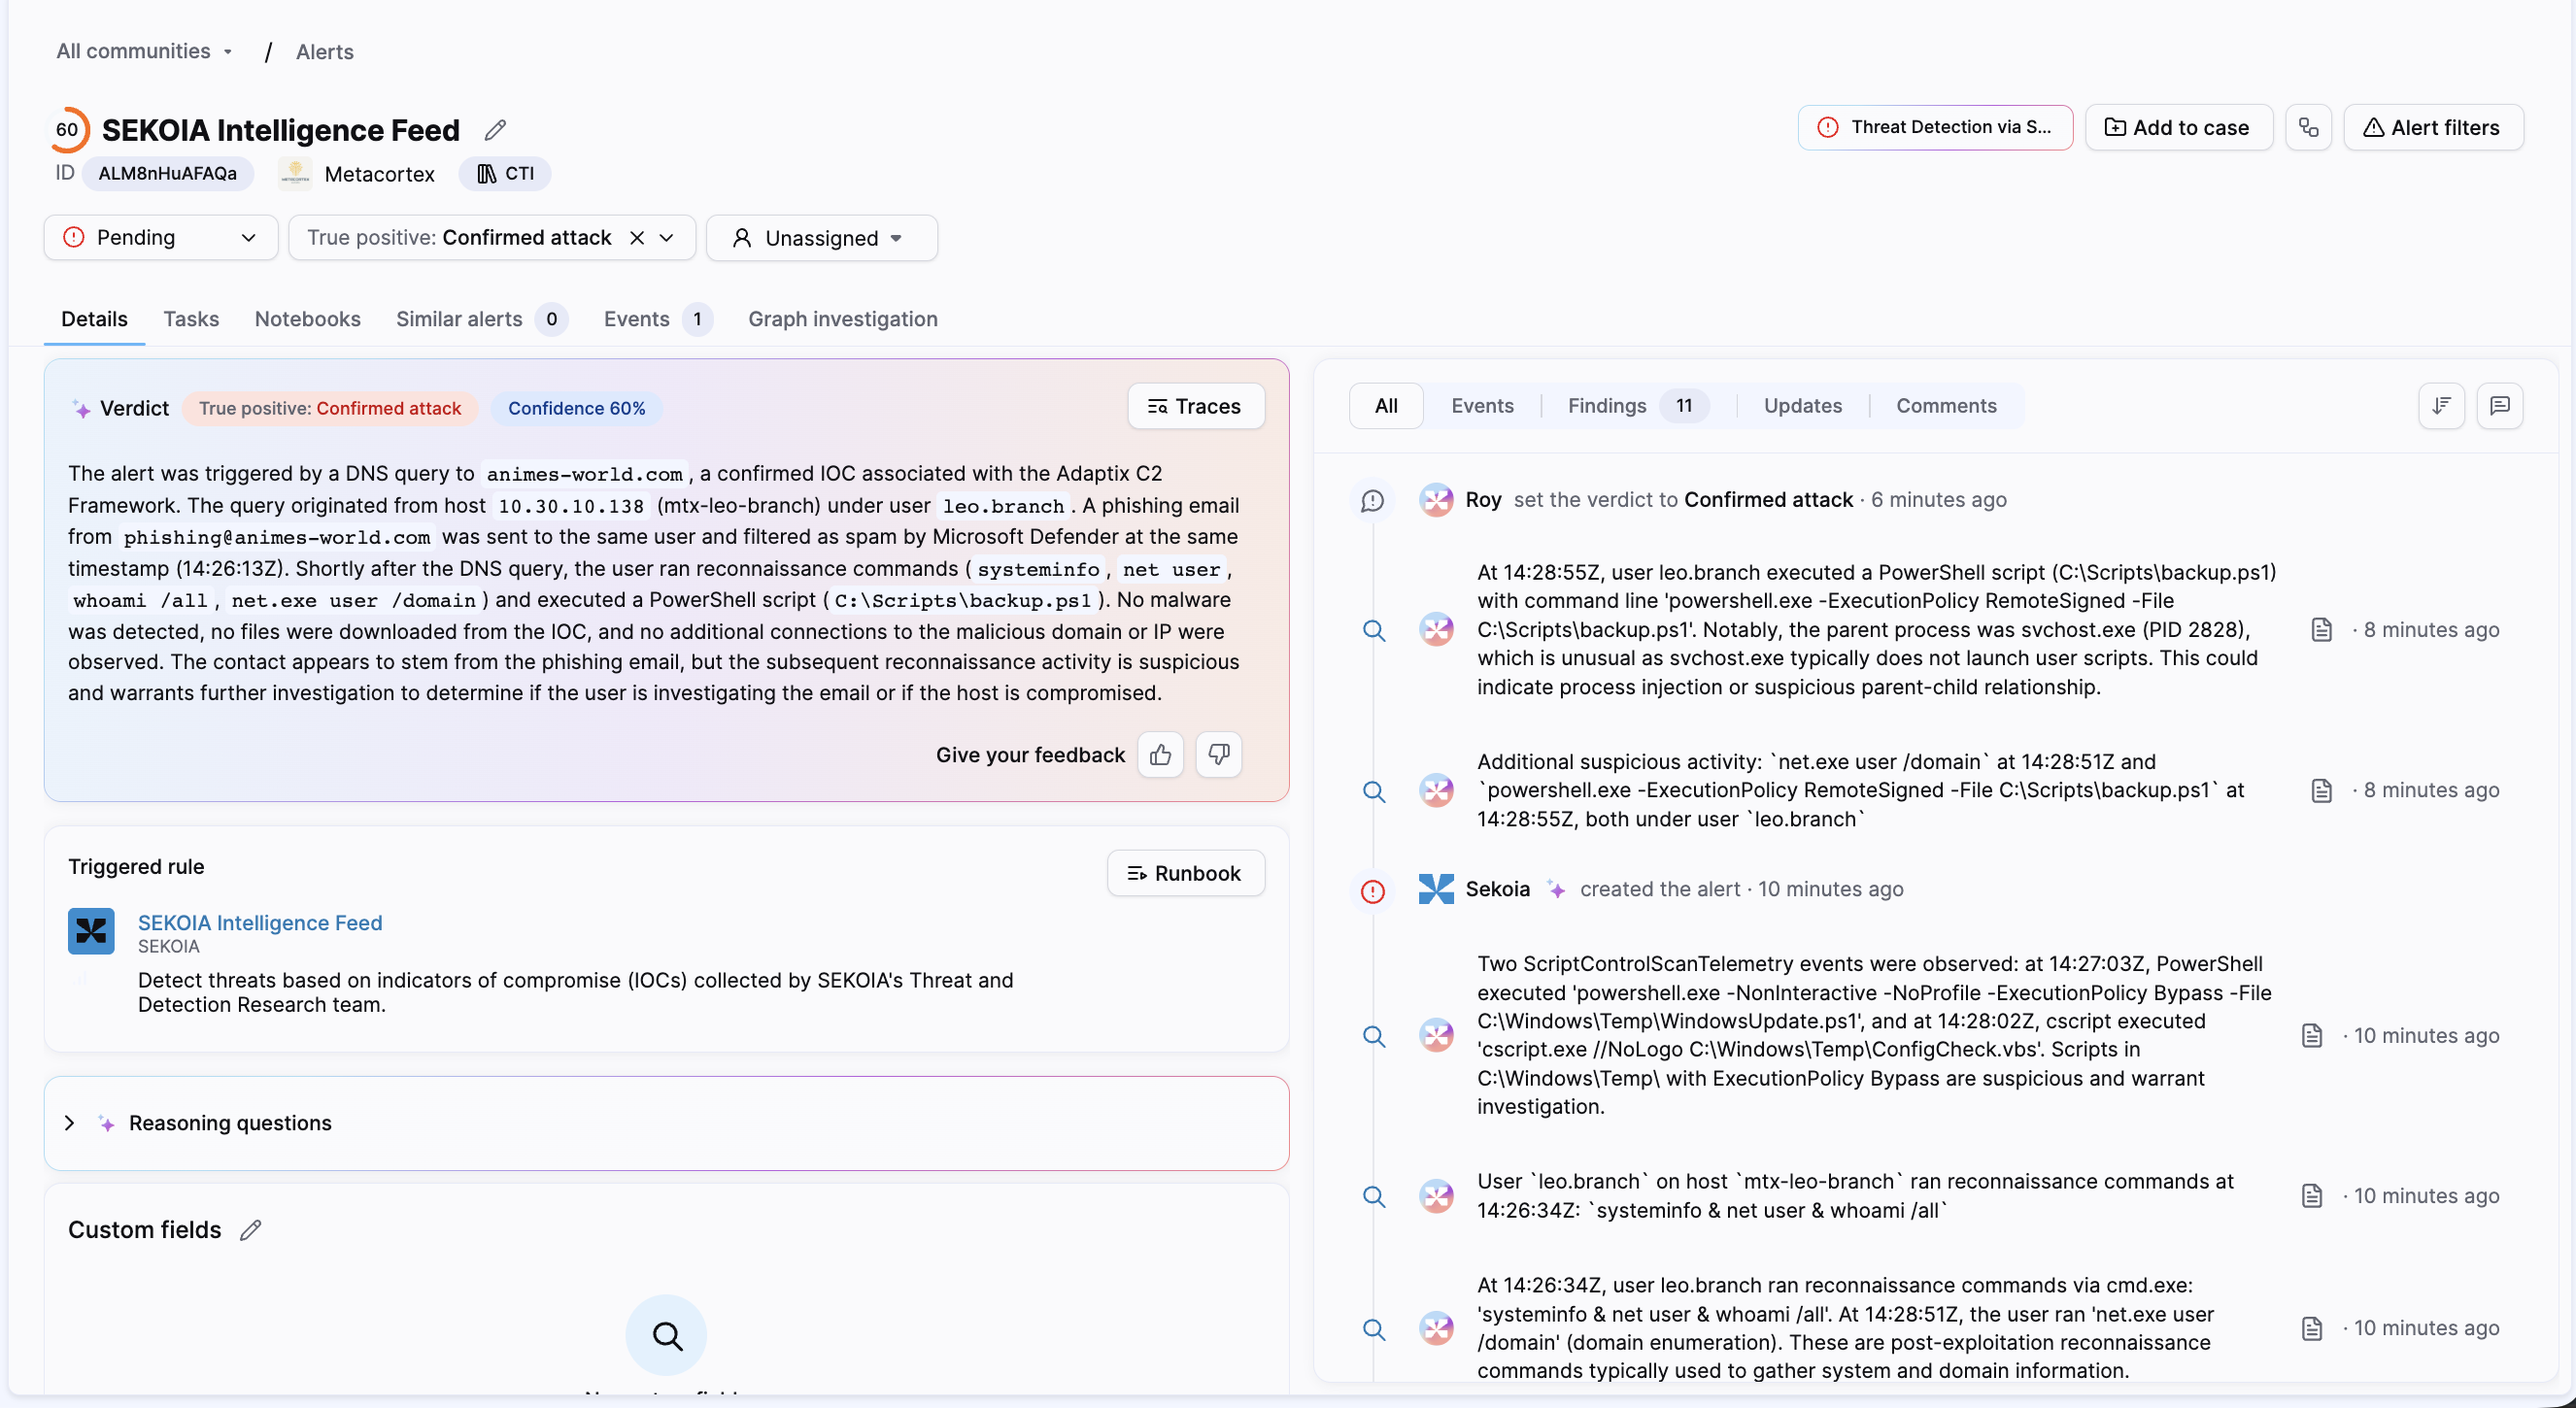Click the magnifier beside the ScriptControlScanTelemetry finding

(x=1374, y=1036)
